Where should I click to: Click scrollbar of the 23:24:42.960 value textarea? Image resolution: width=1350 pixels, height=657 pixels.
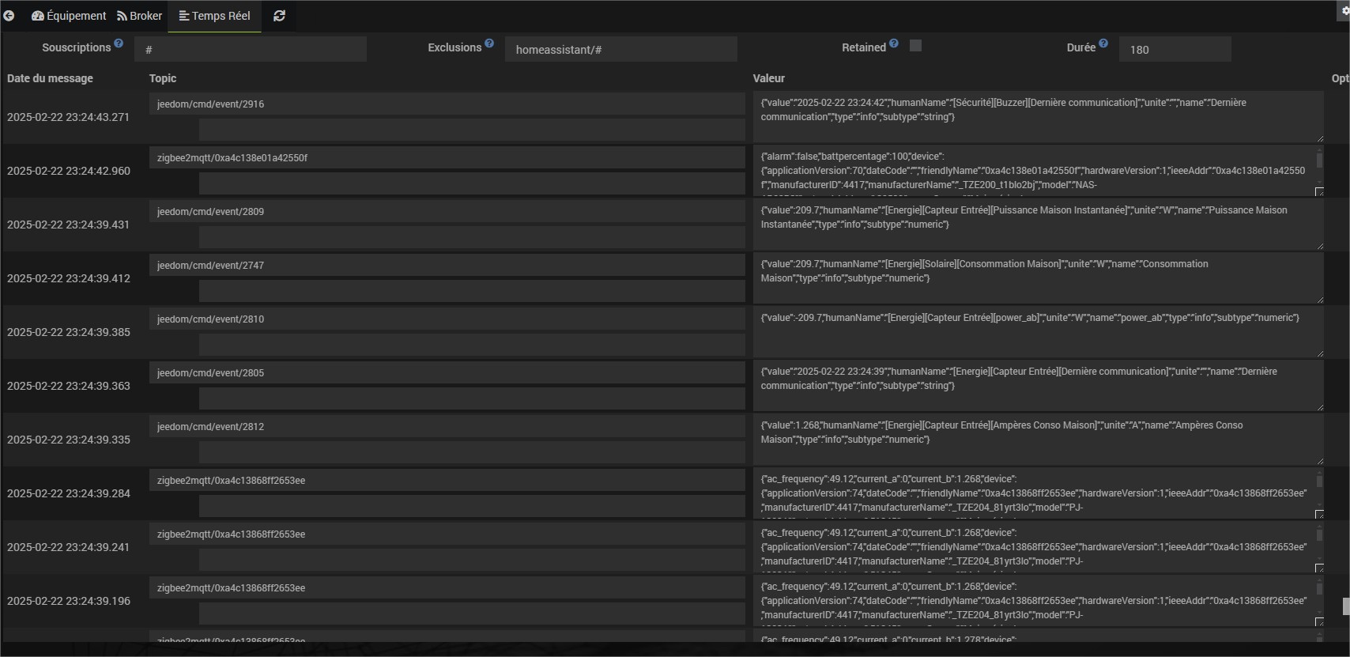(1319, 160)
